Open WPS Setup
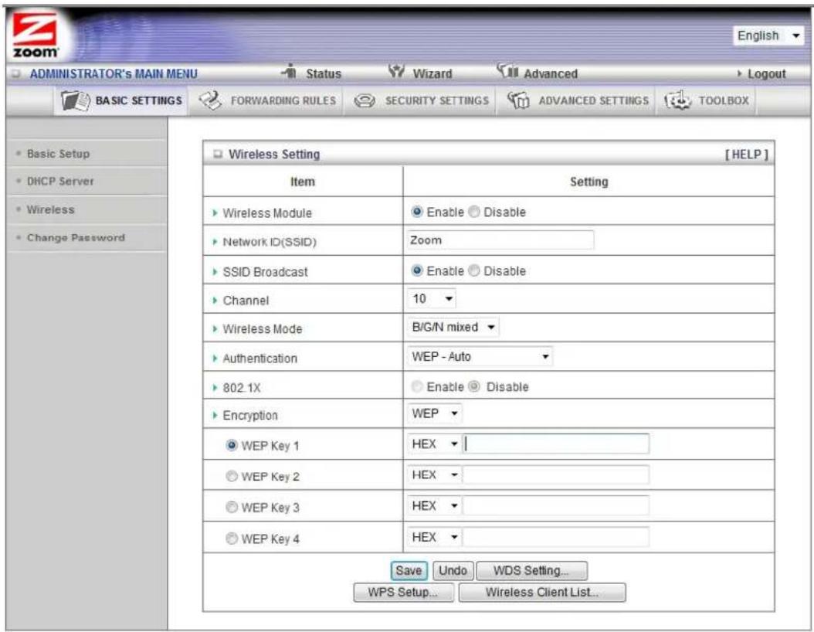814x632 pixels. [403, 592]
